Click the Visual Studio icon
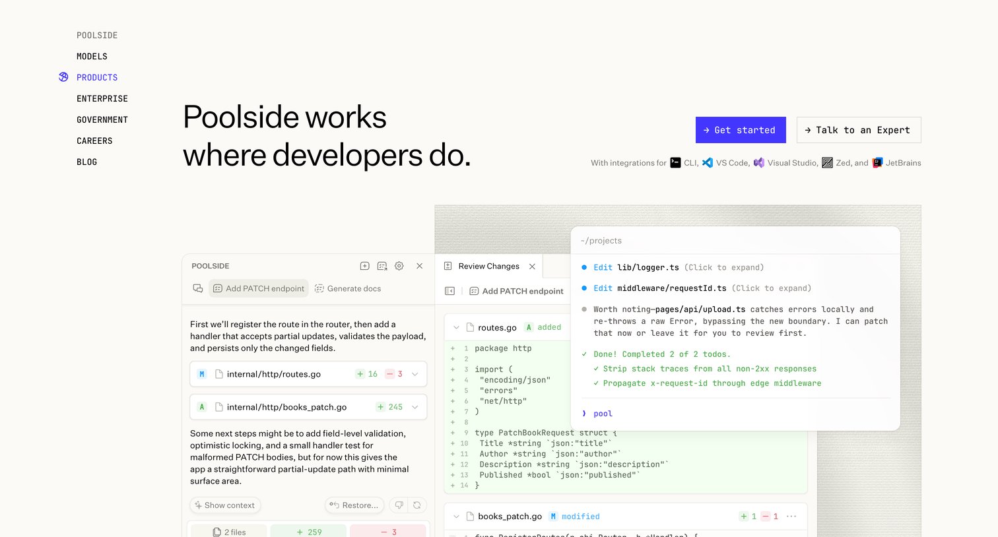The height and width of the screenshot is (537, 998). [x=759, y=162]
